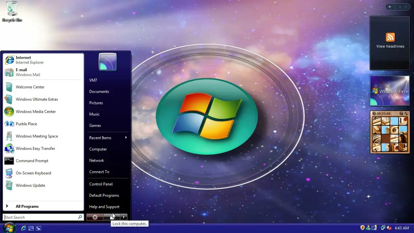The width and height of the screenshot is (414, 233).
Task: Click the puzzle gadget clock icon
Action: pyautogui.click(x=374, y=114)
